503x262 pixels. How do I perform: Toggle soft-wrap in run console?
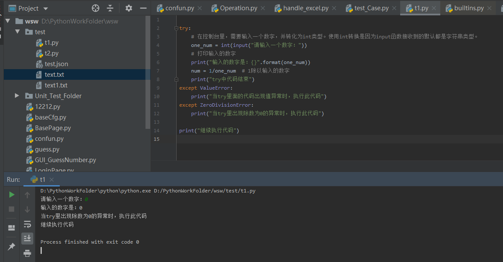27,224
